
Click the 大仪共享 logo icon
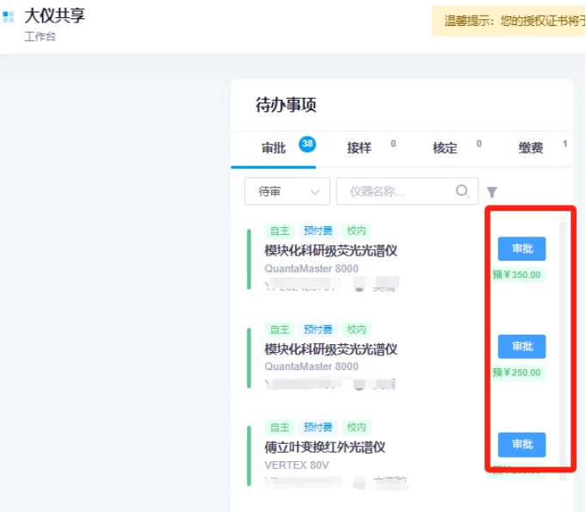[9, 16]
